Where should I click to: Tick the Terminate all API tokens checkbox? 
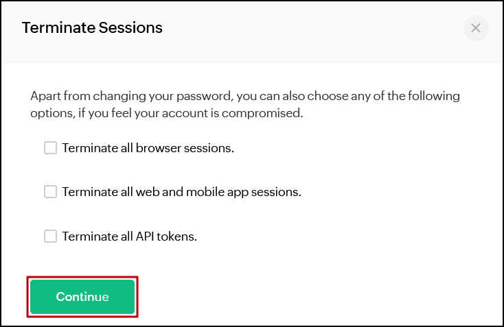[x=50, y=236]
